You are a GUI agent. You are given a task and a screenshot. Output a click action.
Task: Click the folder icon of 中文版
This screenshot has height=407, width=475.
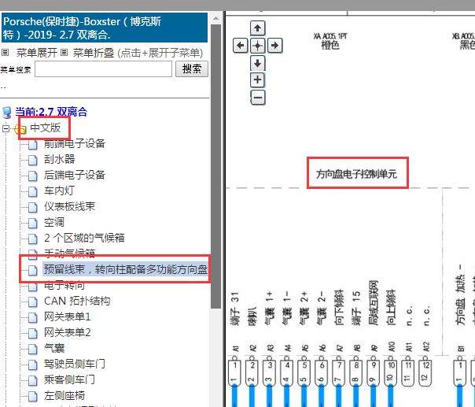(x=20, y=129)
